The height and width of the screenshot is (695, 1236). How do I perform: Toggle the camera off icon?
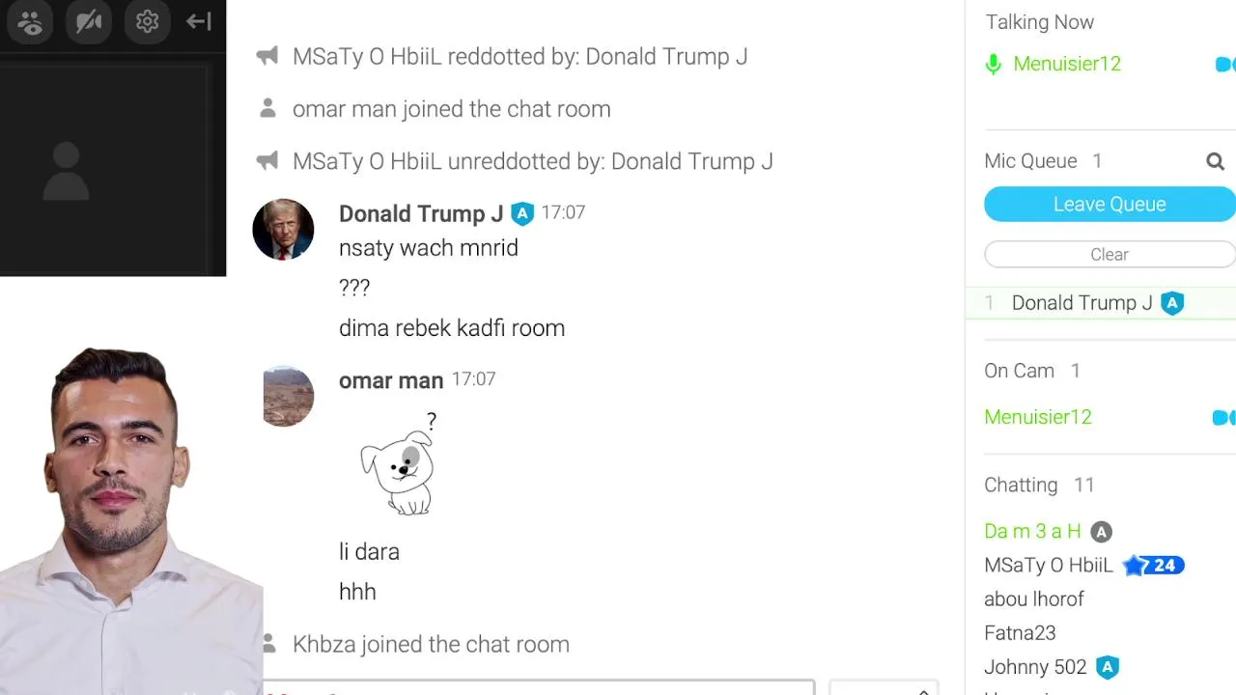pos(89,21)
